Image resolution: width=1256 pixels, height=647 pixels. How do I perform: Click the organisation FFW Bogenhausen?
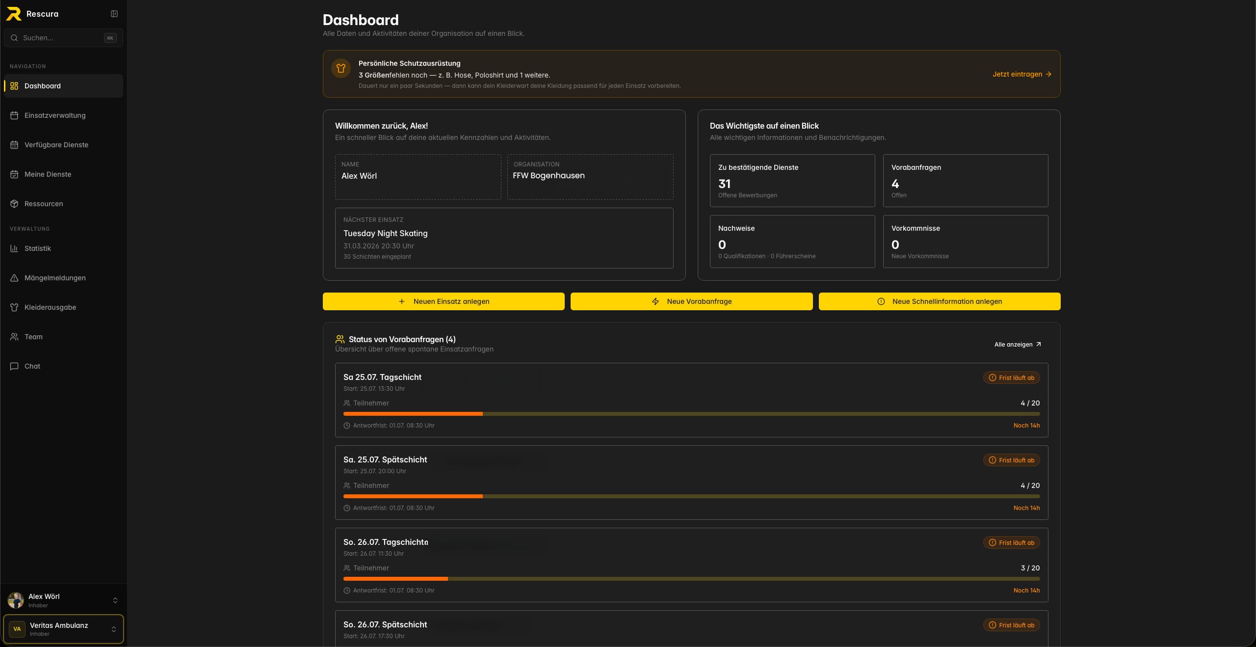(590, 177)
